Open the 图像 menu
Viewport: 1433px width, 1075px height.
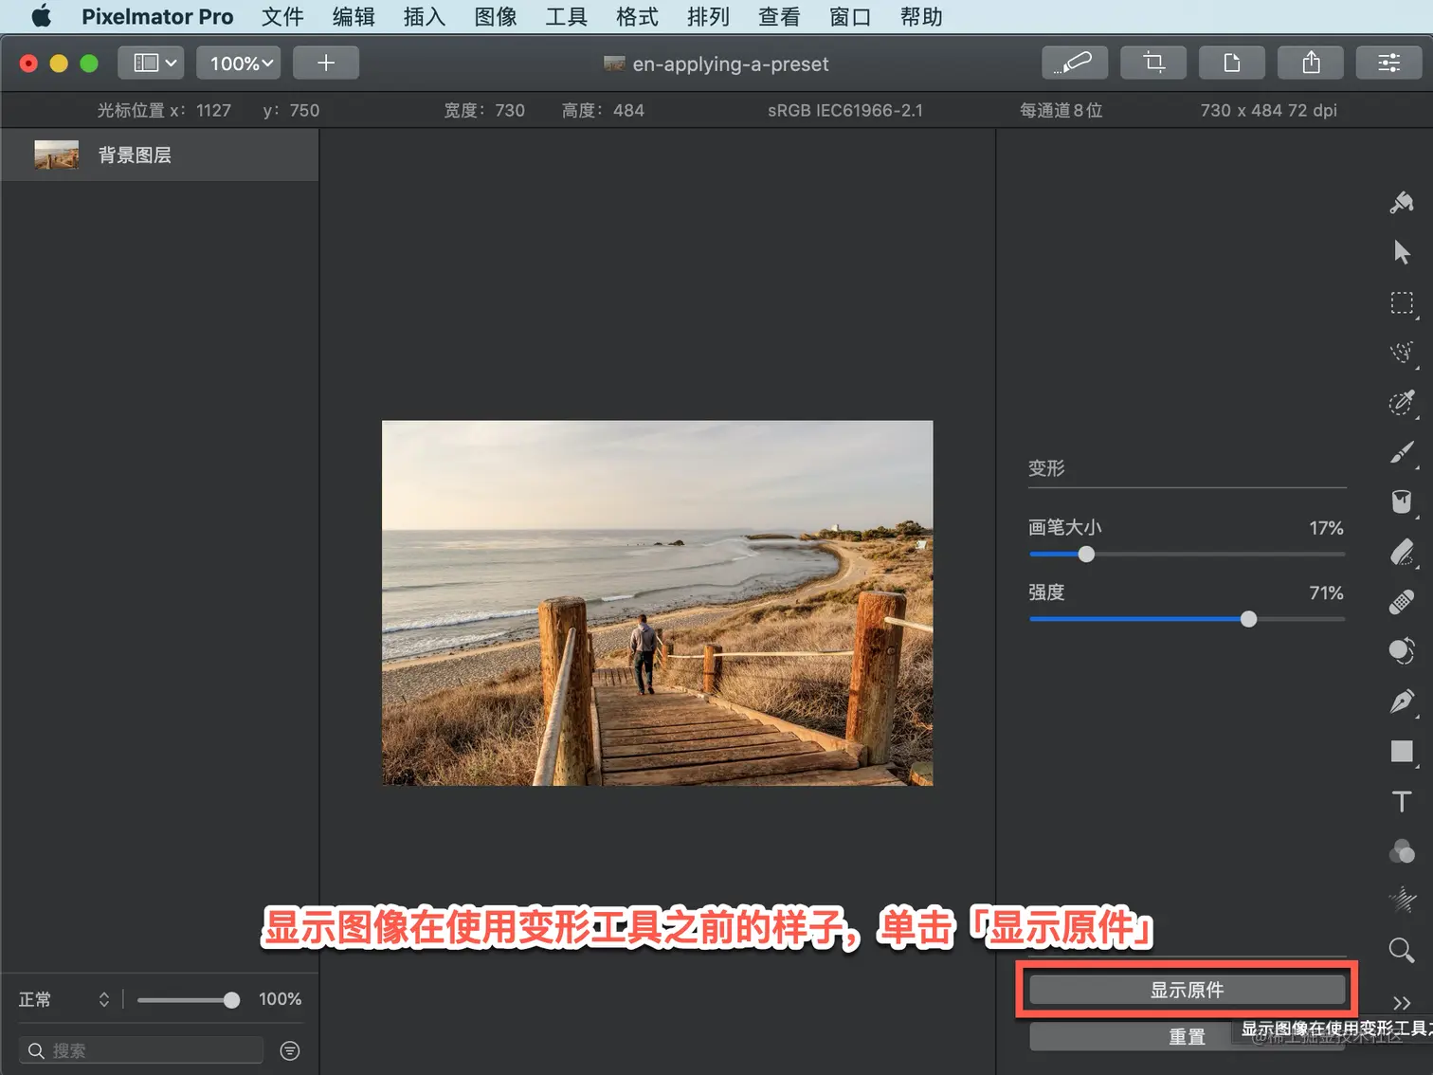pos(496,16)
